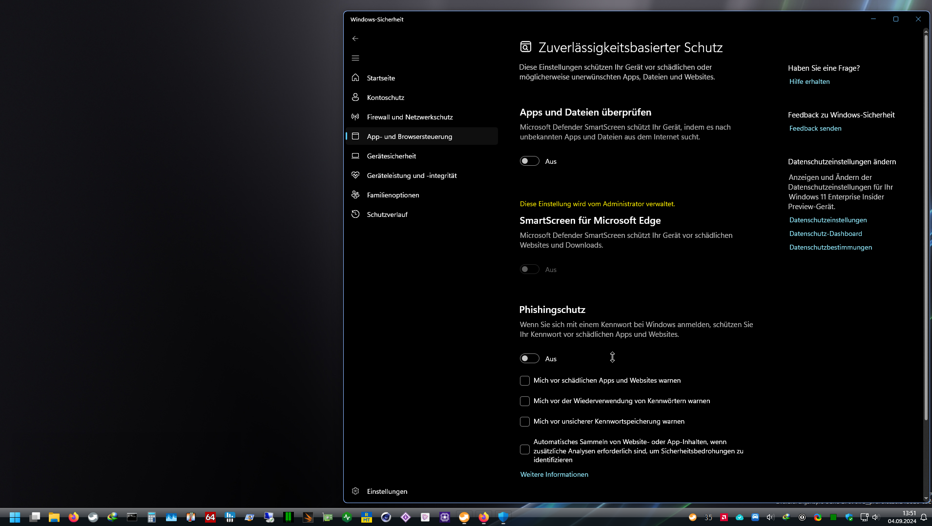
Task: Launch the Calculator from the taskbar
Action: click(152, 517)
